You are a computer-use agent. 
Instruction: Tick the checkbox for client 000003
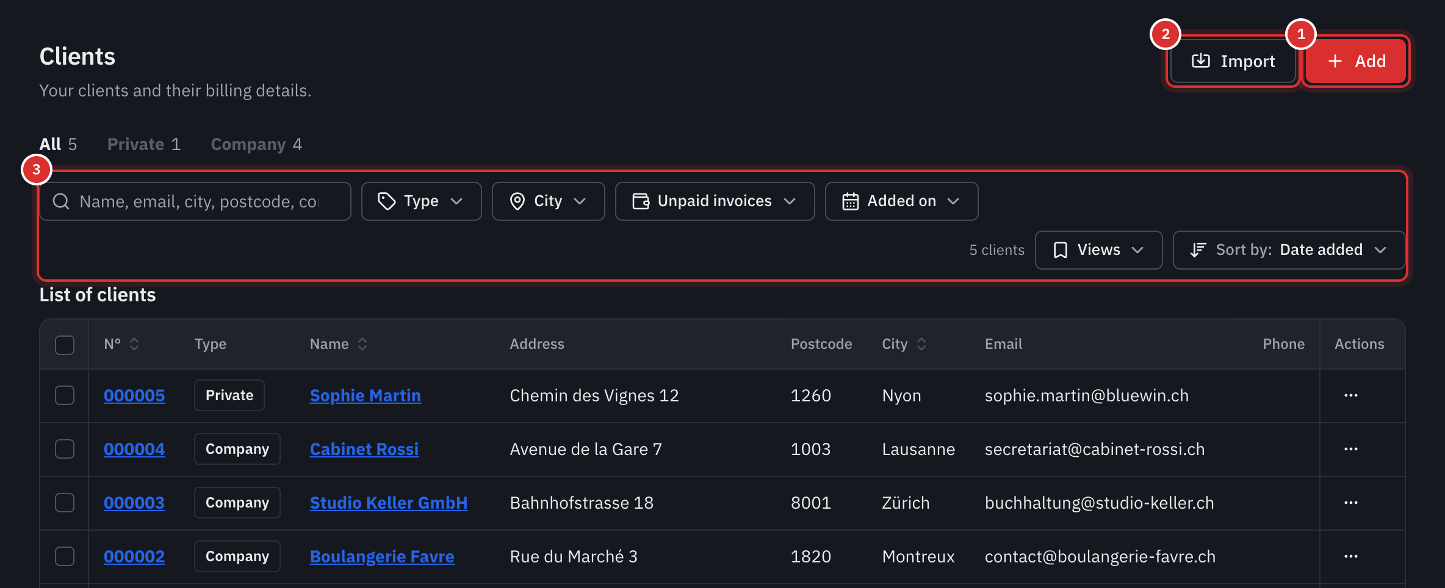coord(65,503)
